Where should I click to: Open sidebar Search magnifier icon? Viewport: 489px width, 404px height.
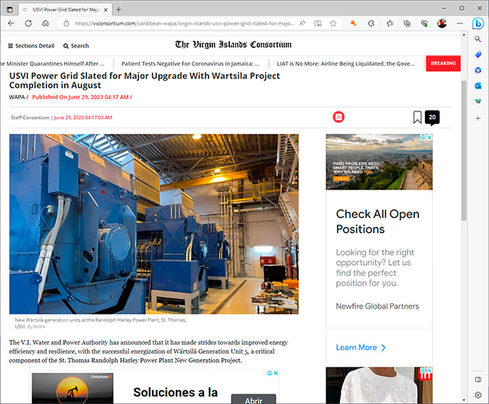(x=478, y=39)
